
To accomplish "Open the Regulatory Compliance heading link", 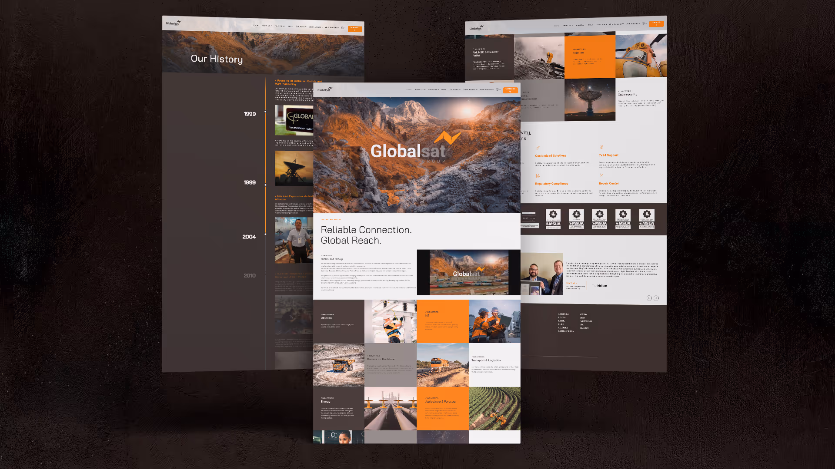I will click(551, 184).
